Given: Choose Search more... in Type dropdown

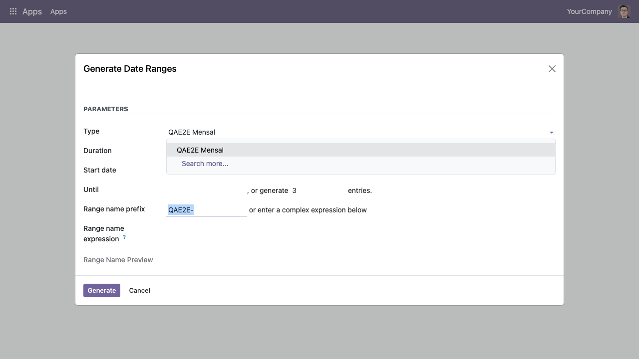Looking at the screenshot, I should point(360,164).
